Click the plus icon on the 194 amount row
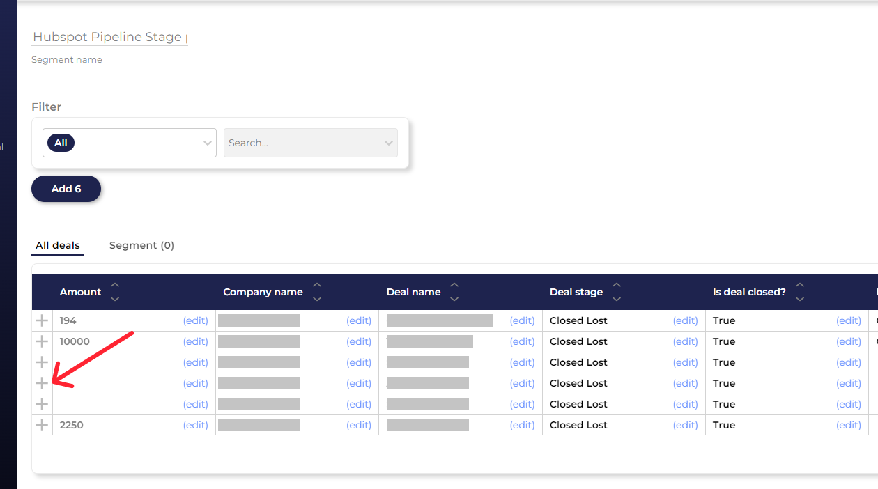The image size is (878, 489). [x=42, y=320]
